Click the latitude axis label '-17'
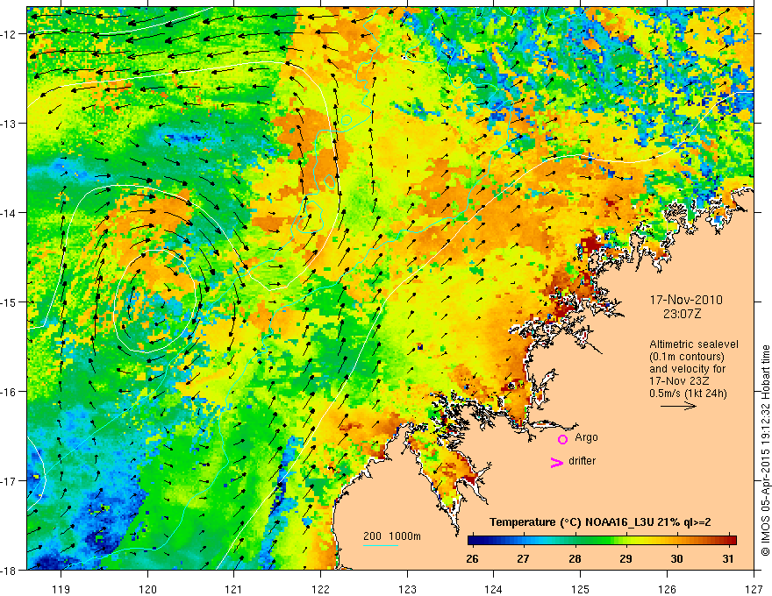Image resolution: width=772 pixels, height=596 pixels. click(10, 480)
